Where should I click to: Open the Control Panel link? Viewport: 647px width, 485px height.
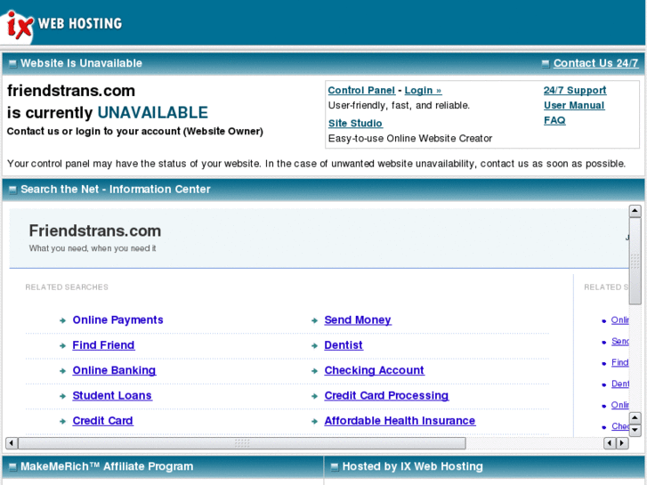coord(361,91)
